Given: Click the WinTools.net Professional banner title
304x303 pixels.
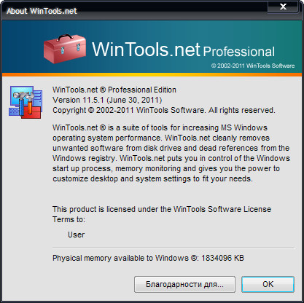Looking at the screenshot, I should click(x=184, y=50).
